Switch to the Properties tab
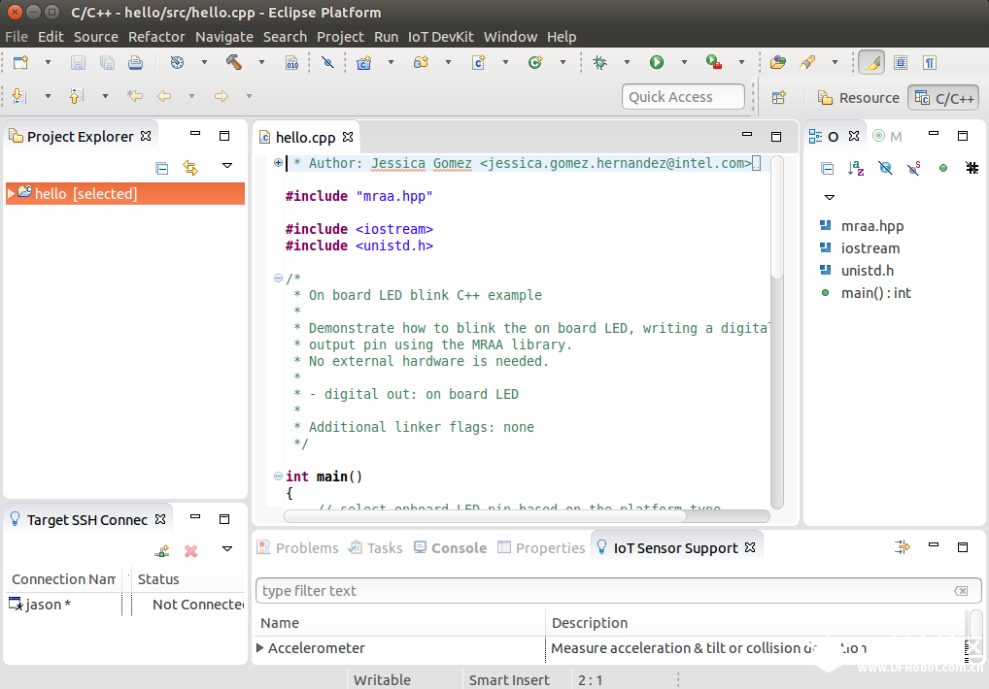This screenshot has width=989, height=689. [541, 548]
